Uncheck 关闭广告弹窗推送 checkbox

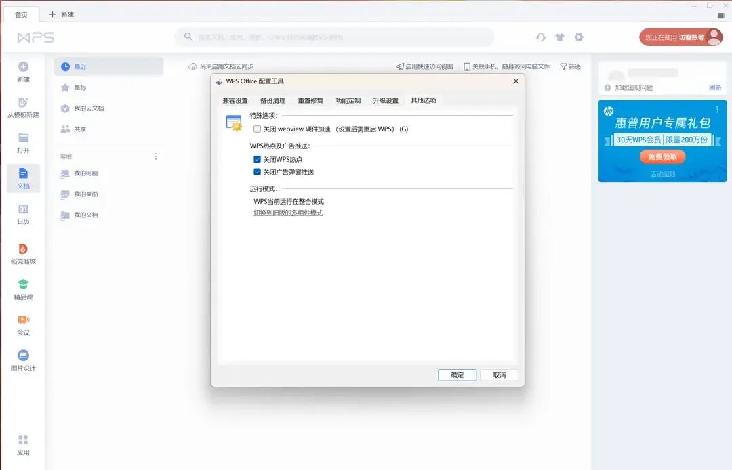(x=258, y=172)
